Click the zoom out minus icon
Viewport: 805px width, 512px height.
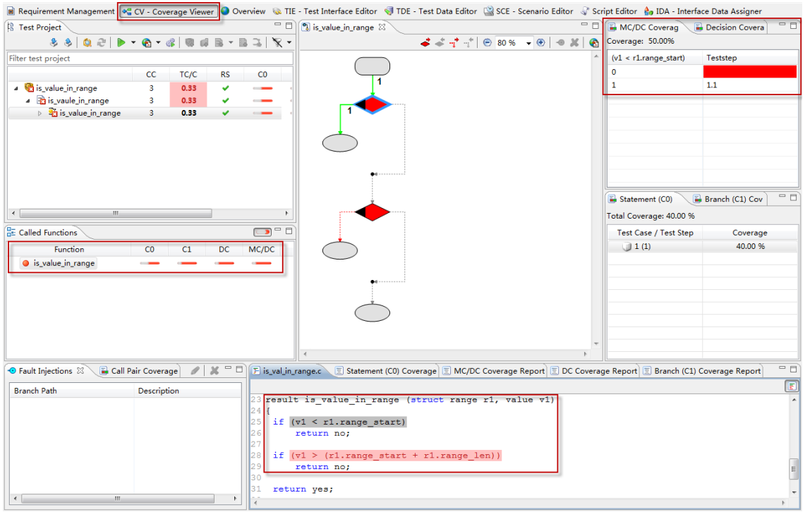pos(487,42)
